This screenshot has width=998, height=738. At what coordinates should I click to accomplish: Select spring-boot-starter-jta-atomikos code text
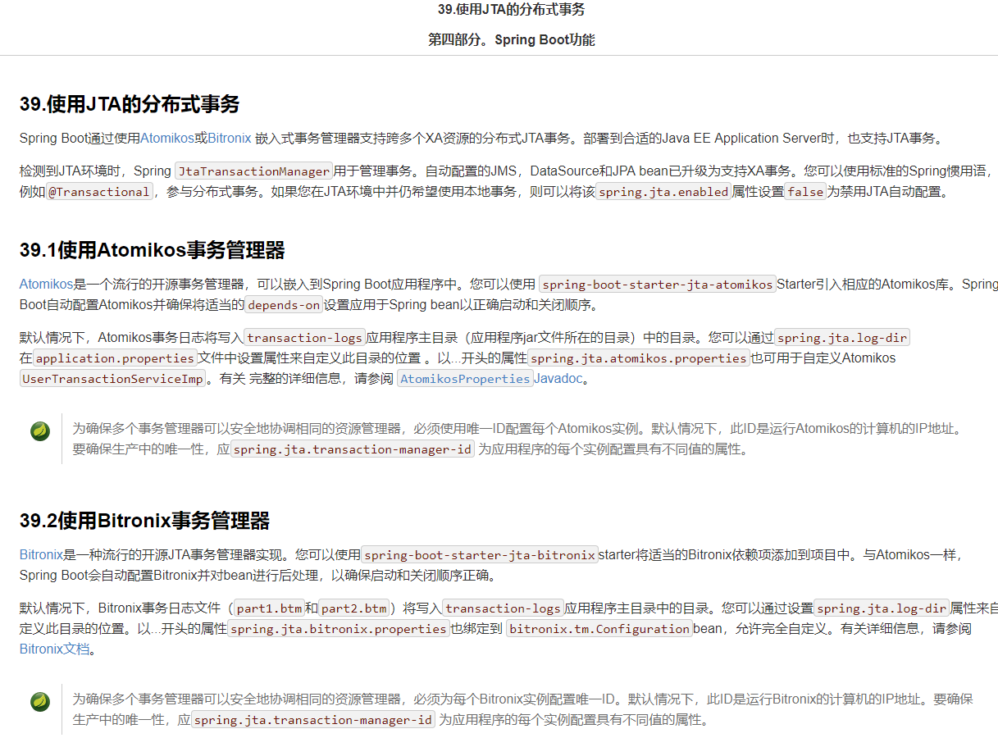pos(658,285)
